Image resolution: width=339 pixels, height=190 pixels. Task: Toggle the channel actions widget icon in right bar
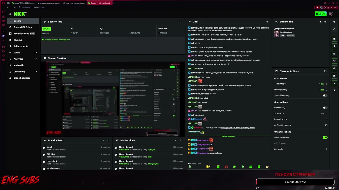(x=334, y=76)
